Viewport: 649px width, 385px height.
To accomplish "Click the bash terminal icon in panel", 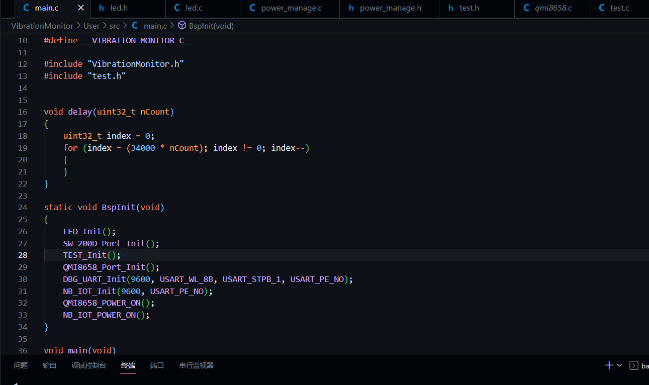I will [x=634, y=365].
